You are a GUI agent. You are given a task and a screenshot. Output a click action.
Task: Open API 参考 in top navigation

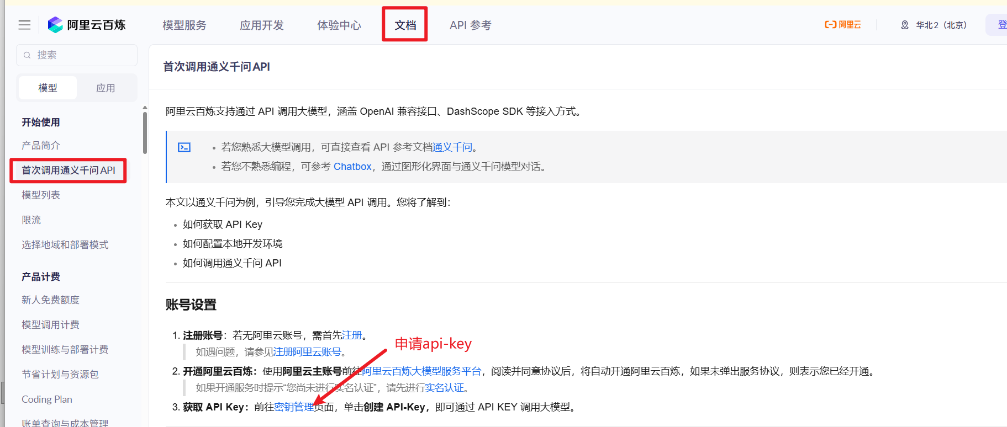[471, 25]
